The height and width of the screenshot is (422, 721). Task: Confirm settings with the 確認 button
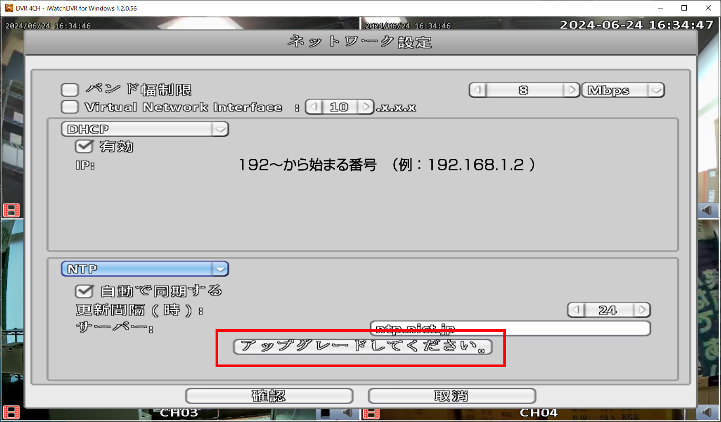(x=269, y=396)
